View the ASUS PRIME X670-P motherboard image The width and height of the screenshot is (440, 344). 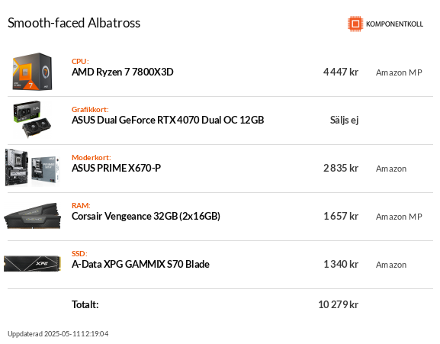pos(32,168)
